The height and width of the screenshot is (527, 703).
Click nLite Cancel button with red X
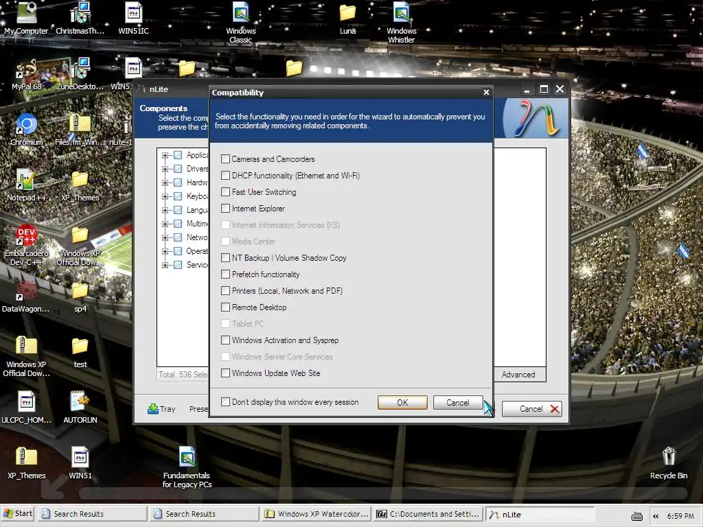(532, 409)
